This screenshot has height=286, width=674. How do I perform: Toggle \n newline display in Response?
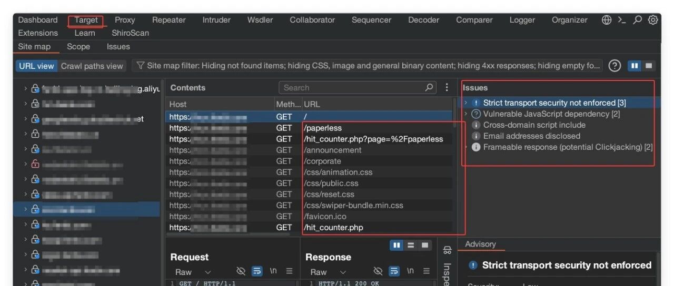[410, 271]
